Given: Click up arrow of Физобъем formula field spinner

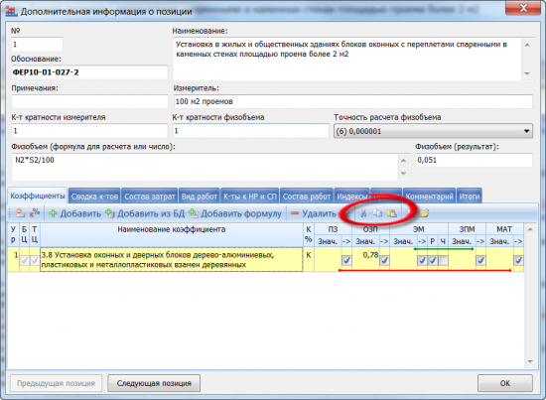Looking at the screenshot, I should point(403,161).
